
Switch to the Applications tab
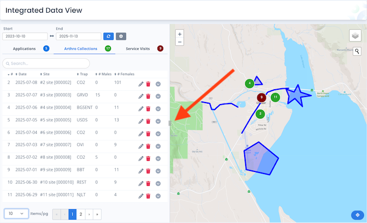pyautogui.click(x=24, y=48)
